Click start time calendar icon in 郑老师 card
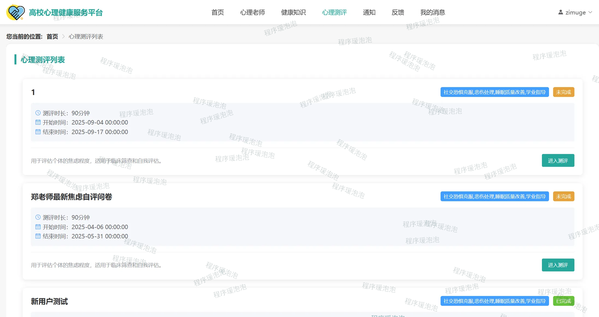Viewport: 599px width, 317px height. (38, 227)
